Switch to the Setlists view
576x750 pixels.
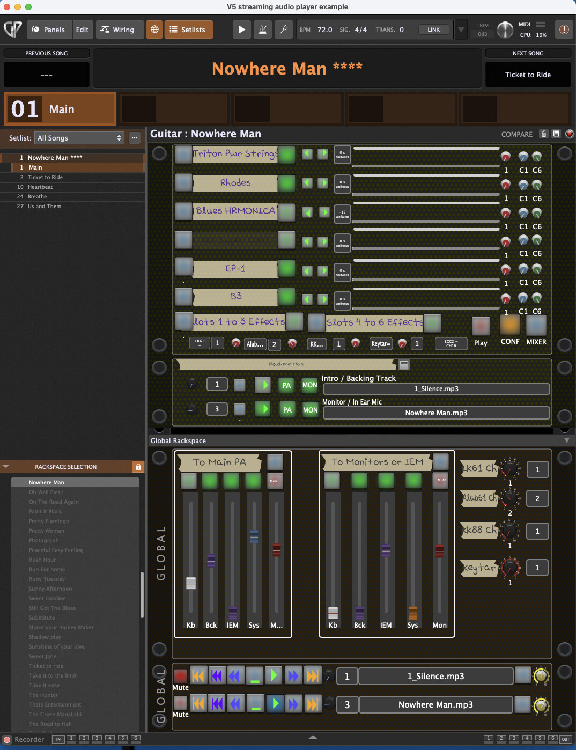coord(188,30)
